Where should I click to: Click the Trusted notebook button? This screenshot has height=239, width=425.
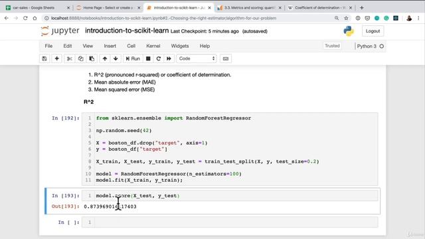(x=332, y=46)
